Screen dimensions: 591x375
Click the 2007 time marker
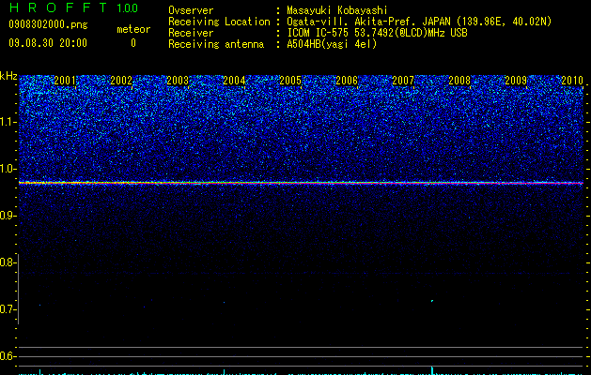pos(403,81)
